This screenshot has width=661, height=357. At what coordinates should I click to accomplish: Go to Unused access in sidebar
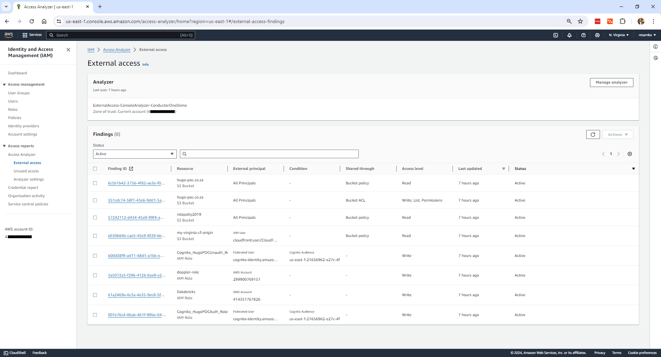tap(26, 171)
